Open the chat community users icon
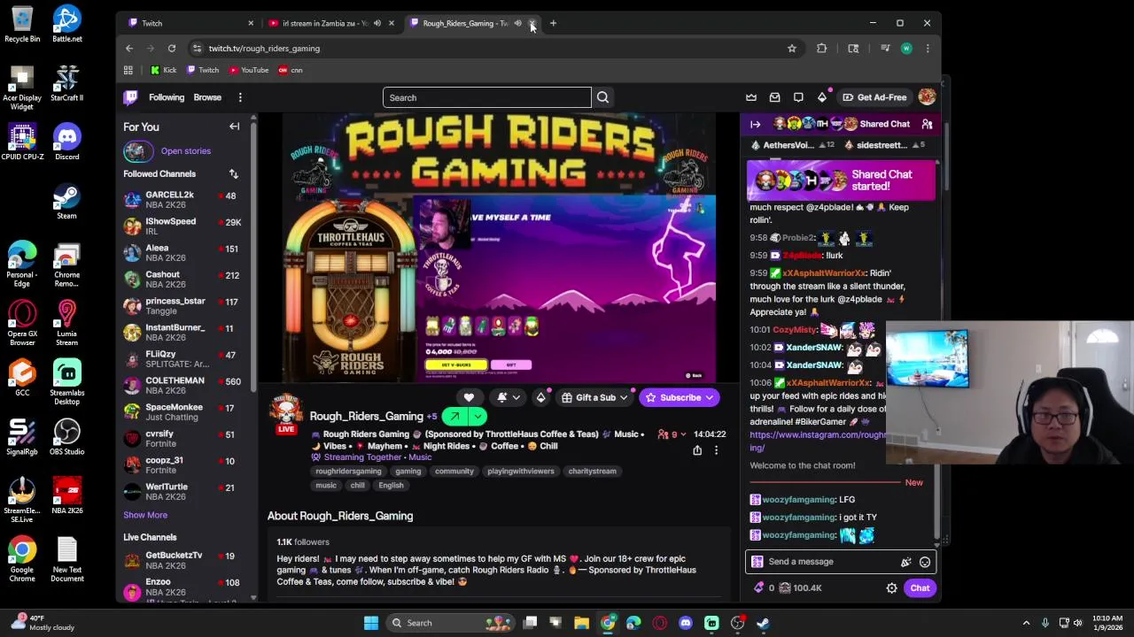 coord(927,124)
